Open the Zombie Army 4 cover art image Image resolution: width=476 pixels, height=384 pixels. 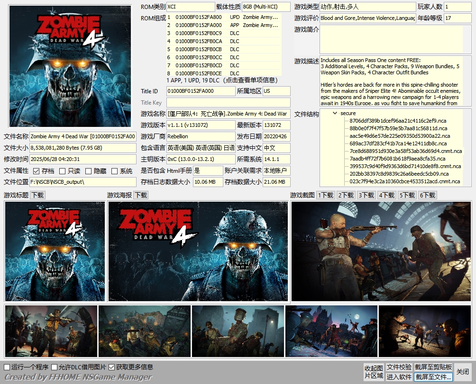(70, 66)
